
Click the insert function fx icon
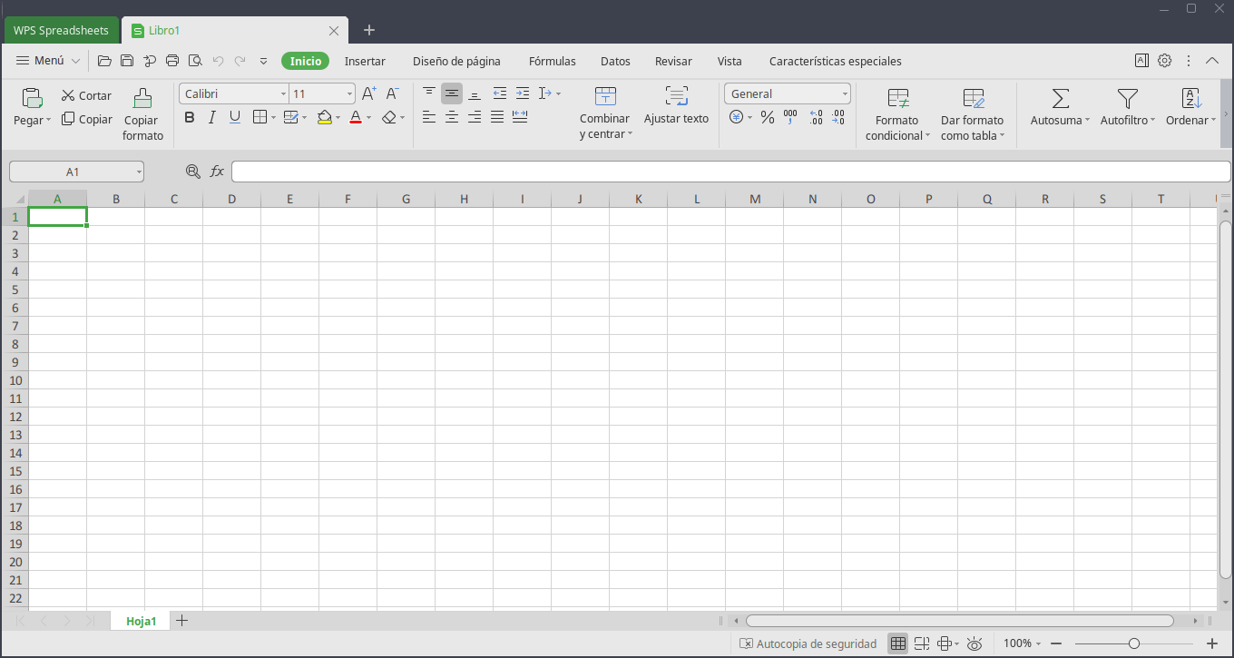217,172
